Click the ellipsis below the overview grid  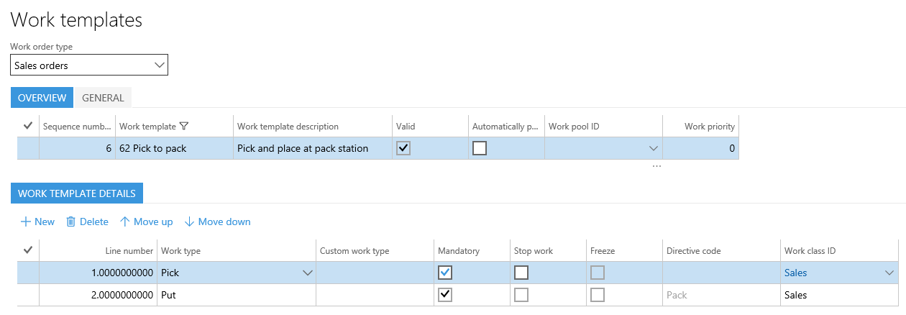click(656, 165)
